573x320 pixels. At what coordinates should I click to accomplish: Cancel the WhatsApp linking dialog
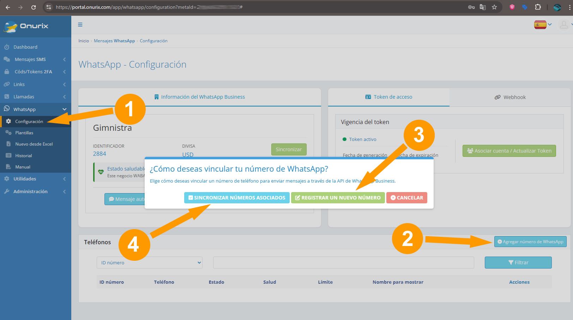click(x=406, y=198)
